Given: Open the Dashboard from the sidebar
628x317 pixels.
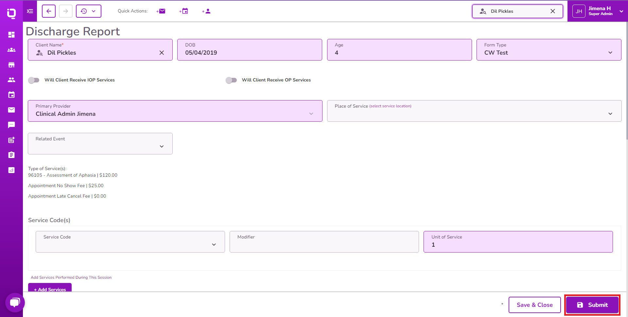Looking at the screenshot, I should (11, 35).
